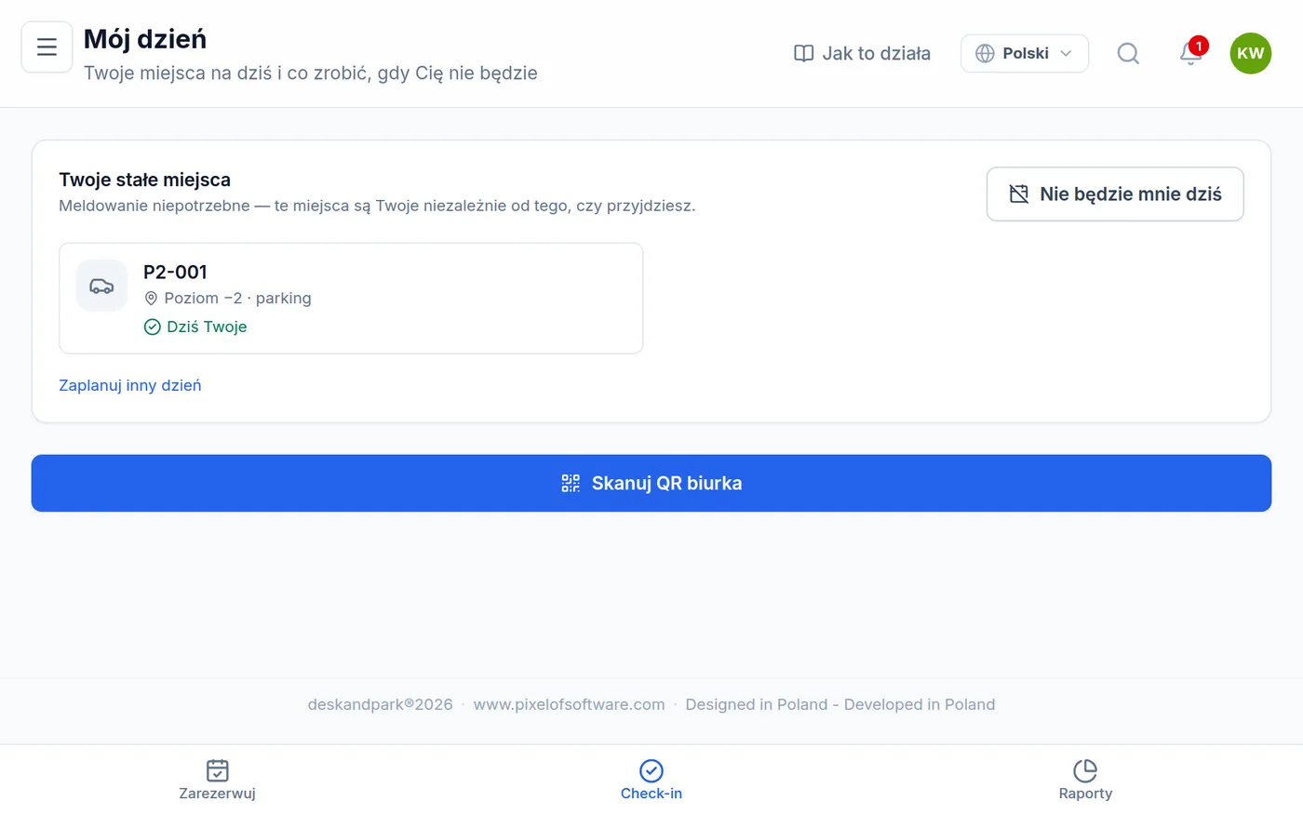Switch to the Check-in tab
The width and height of the screenshot is (1303, 814).
click(x=651, y=780)
